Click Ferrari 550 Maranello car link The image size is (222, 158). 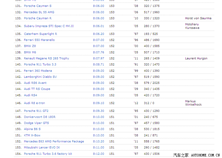[x=39, y=40]
